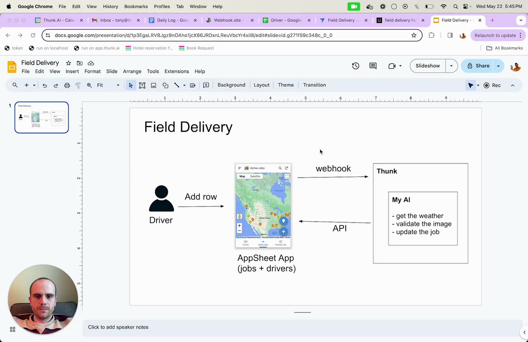Viewport: 528px width, 342px height.
Task: Open the File menu in Slides
Action: [26, 71]
